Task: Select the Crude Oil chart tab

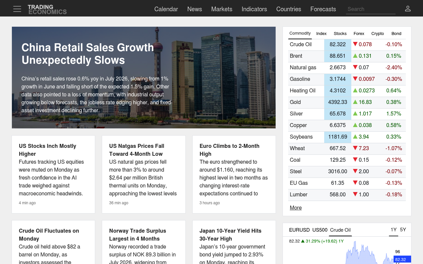Action: pos(340,230)
